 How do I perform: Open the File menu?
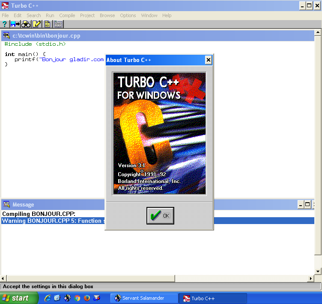tap(5, 15)
